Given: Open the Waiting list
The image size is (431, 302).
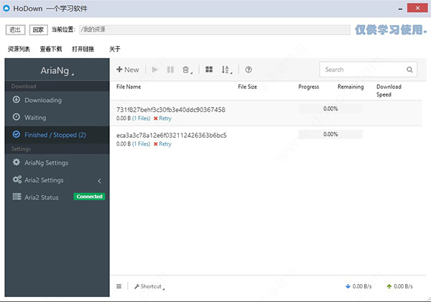Looking at the screenshot, I should 57,118.
